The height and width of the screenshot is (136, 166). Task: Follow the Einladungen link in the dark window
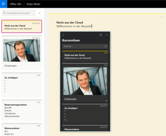(70, 99)
